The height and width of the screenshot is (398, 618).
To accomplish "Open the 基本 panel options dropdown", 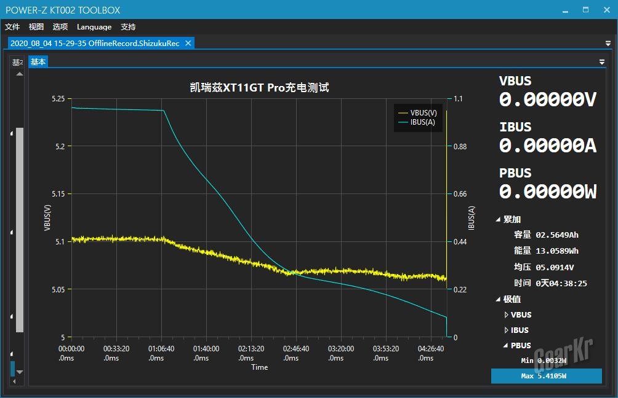I will pyautogui.click(x=602, y=62).
